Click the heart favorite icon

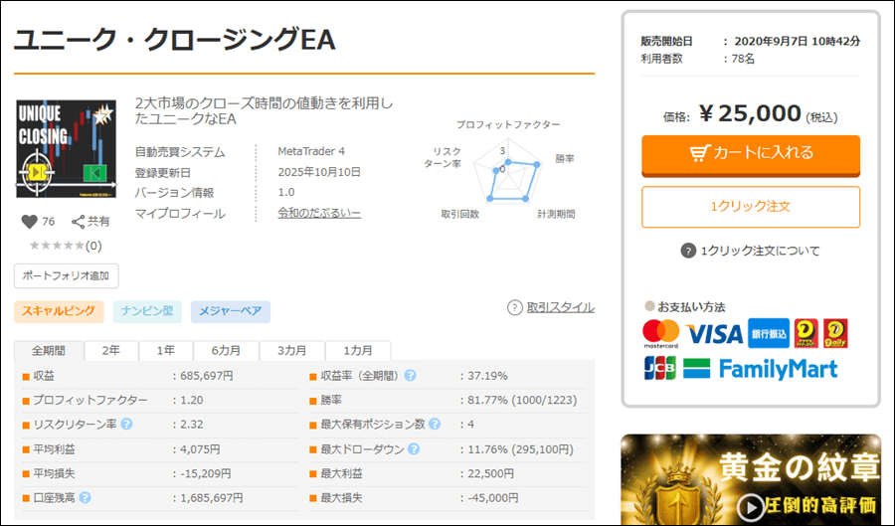(x=28, y=222)
